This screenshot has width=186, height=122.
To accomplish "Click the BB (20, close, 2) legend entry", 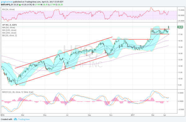I will [10, 35].
